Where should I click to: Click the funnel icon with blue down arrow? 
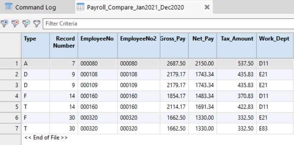point(4,24)
